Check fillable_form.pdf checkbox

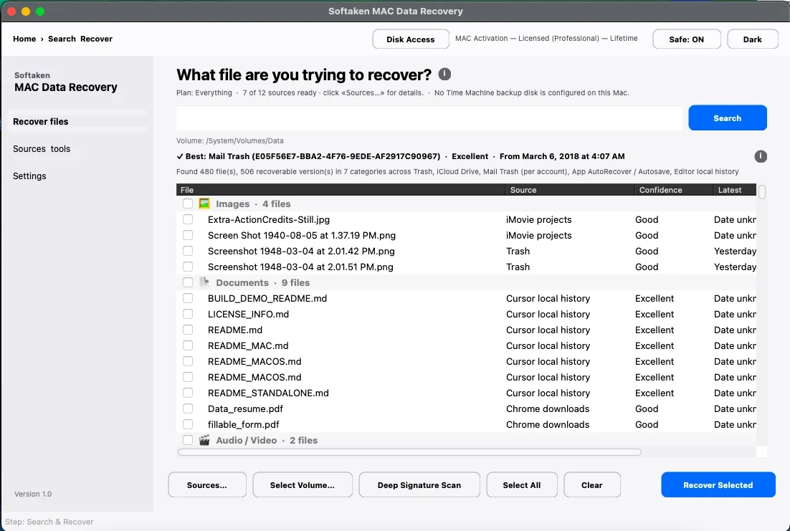click(187, 424)
